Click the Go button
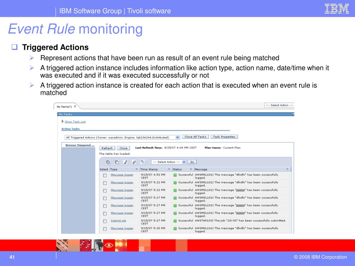Viewport: 355px width, 266px height. click(192, 162)
